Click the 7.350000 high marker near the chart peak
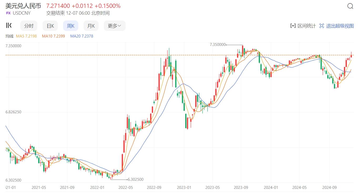 pyautogui.click(x=218, y=45)
